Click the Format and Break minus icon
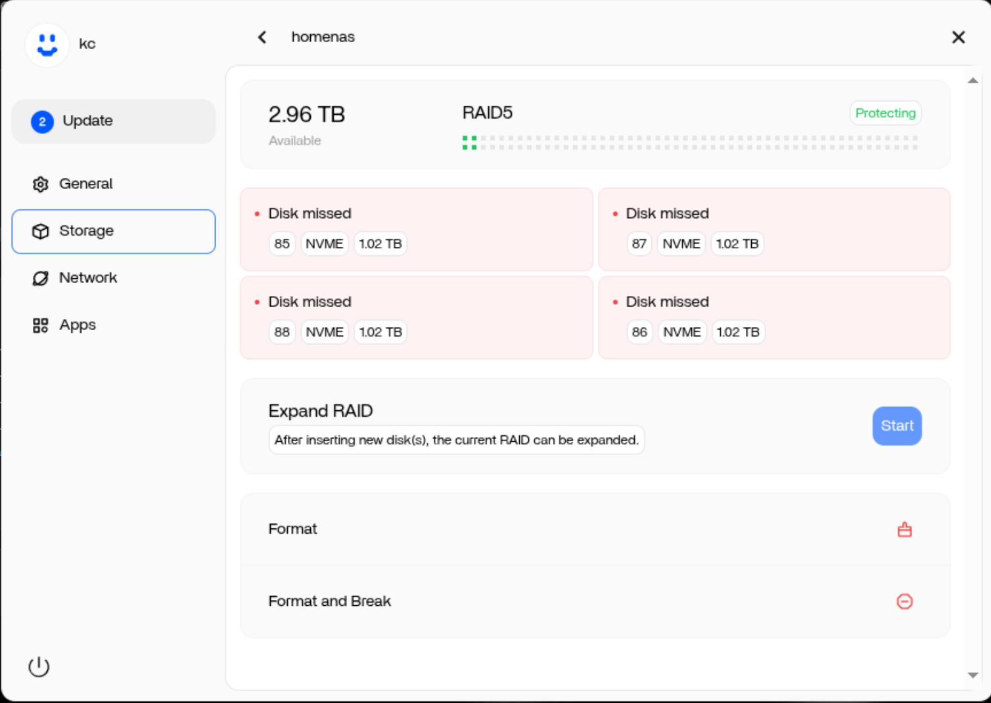Viewport: 991px width, 703px height. pos(904,601)
